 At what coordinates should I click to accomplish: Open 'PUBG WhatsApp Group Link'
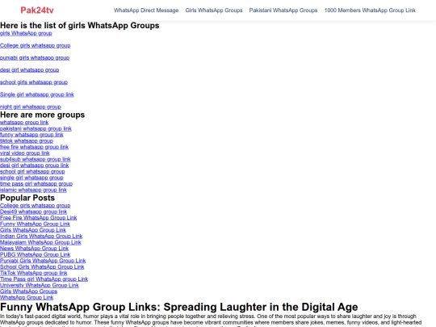[35, 254]
